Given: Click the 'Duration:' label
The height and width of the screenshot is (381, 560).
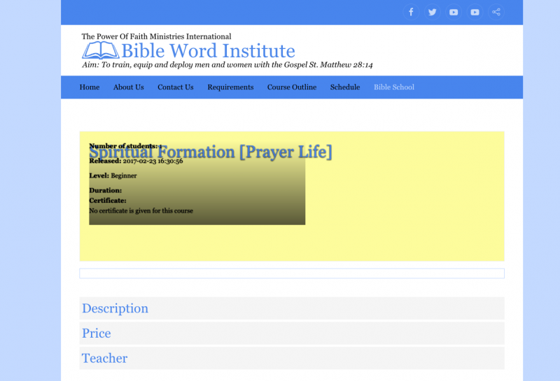Looking at the screenshot, I should 106,190.
